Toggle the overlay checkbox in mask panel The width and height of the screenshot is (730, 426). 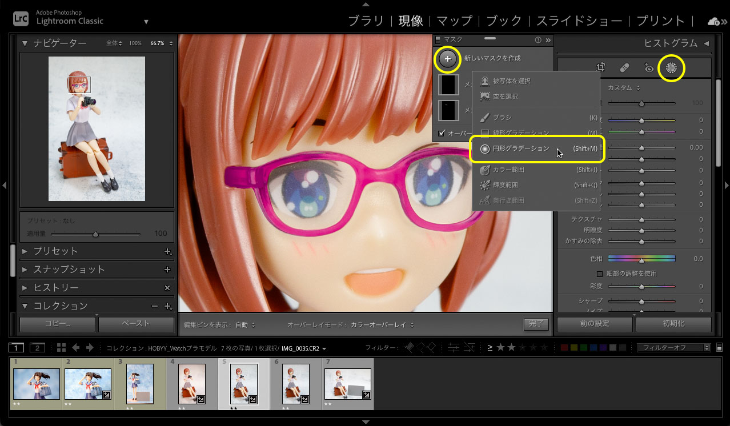pyautogui.click(x=441, y=133)
